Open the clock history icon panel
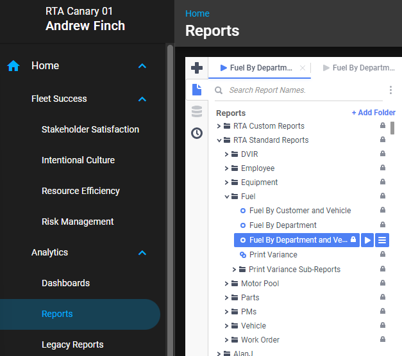402x356 pixels. (197, 133)
